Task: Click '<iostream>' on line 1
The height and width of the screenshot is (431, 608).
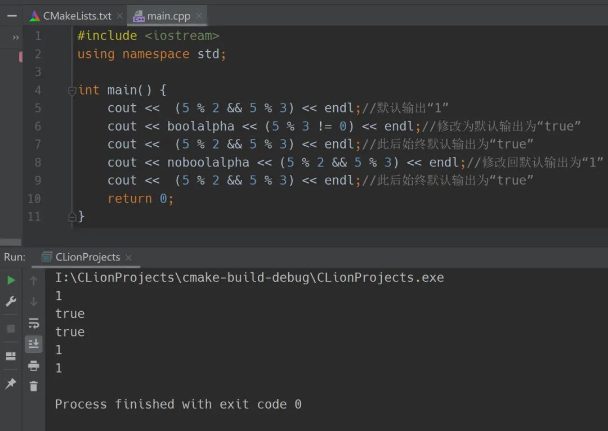Action: click(x=182, y=35)
